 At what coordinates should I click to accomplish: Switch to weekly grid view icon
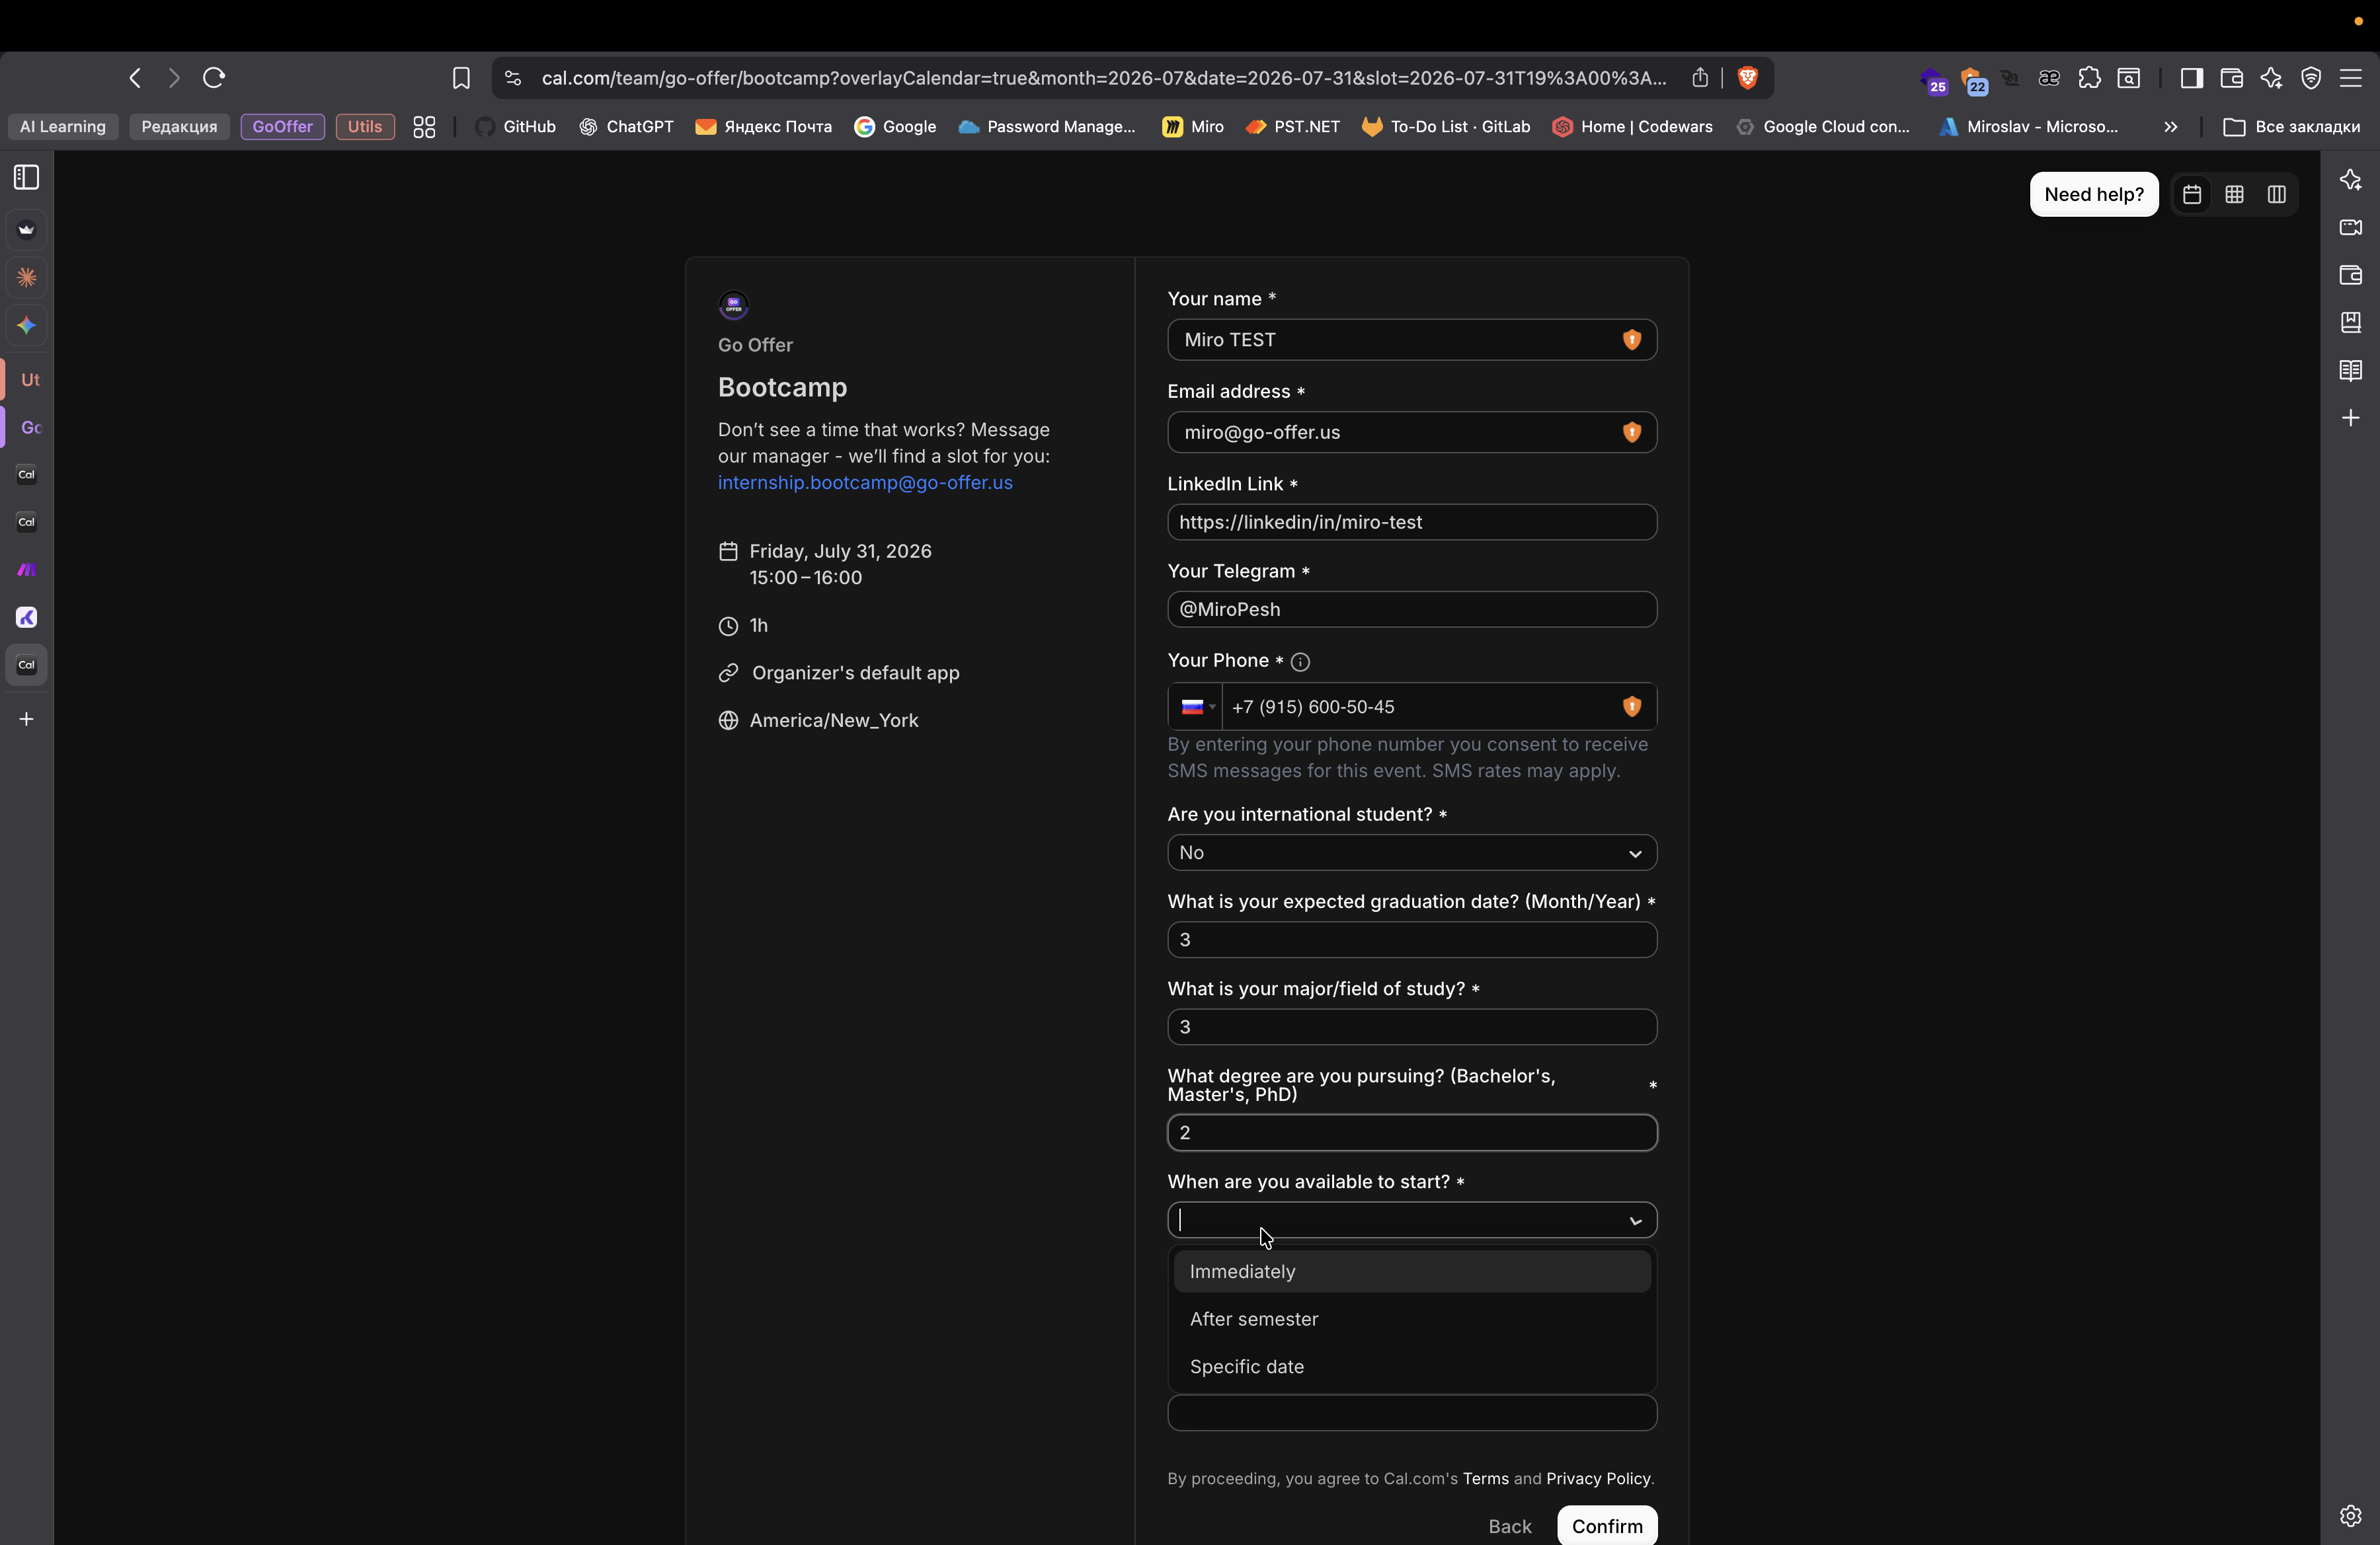pos(2234,195)
